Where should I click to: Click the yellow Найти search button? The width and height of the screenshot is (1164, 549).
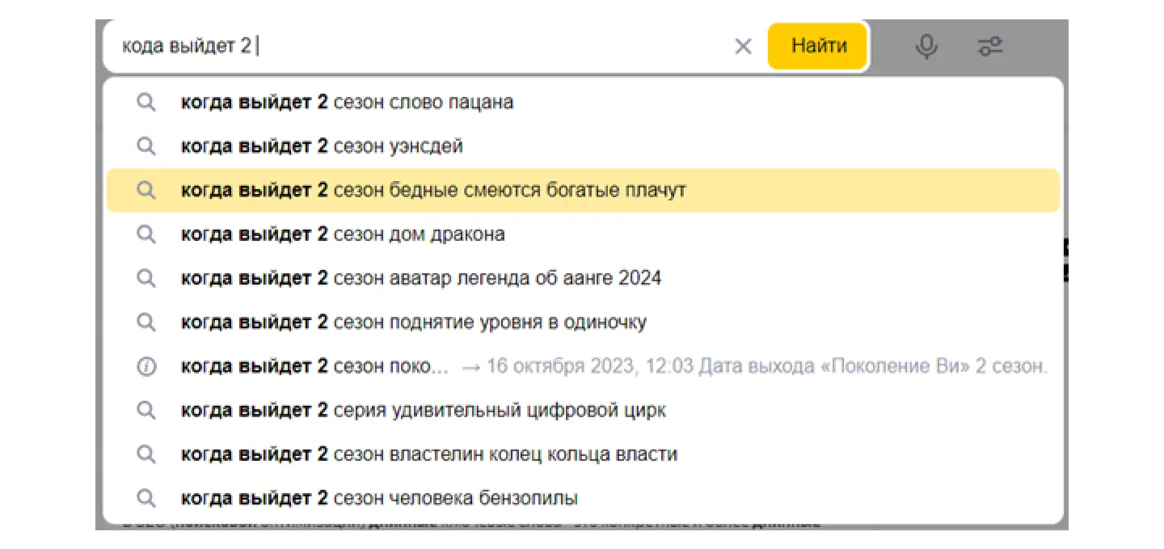[818, 46]
